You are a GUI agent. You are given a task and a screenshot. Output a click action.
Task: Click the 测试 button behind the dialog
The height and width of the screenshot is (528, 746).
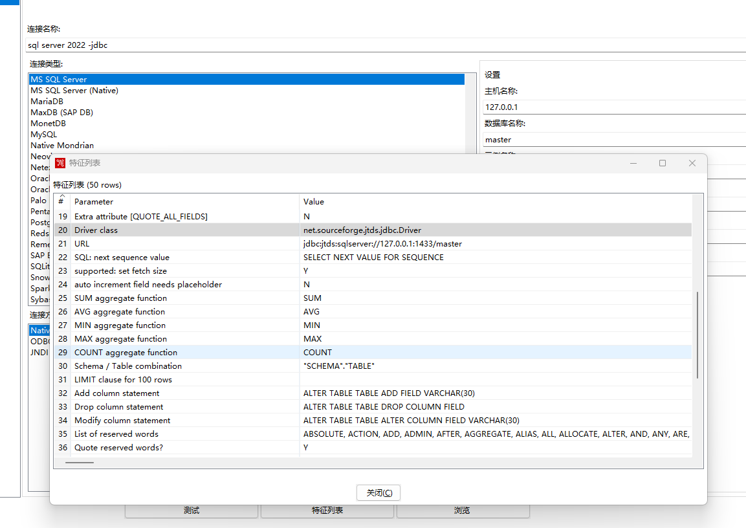point(192,511)
